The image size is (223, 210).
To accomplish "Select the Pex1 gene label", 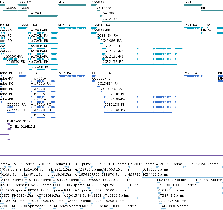I will point(187,2).
